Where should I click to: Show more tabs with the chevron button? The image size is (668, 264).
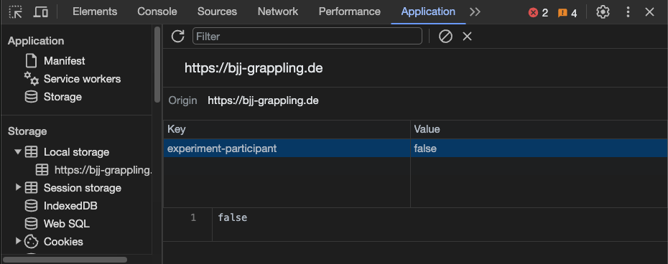pyautogui.click(x=475, y=12)
